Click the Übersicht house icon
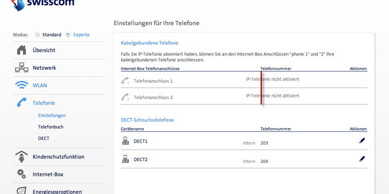The width and height of the screenshot is (389, 194). tap(22, 50)
